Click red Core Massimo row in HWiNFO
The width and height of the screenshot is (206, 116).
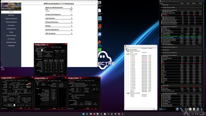click(182, 16)
